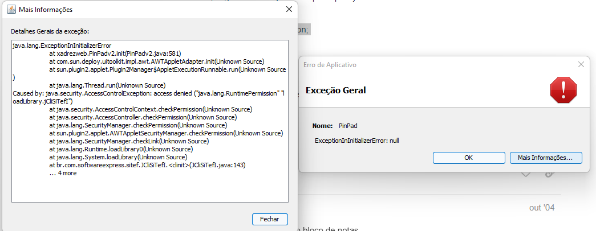This screenshot has width=596, height=231.
Task: Click the JCliSiTefI.java:143 stack trace line
Action: tap(148, 165)
